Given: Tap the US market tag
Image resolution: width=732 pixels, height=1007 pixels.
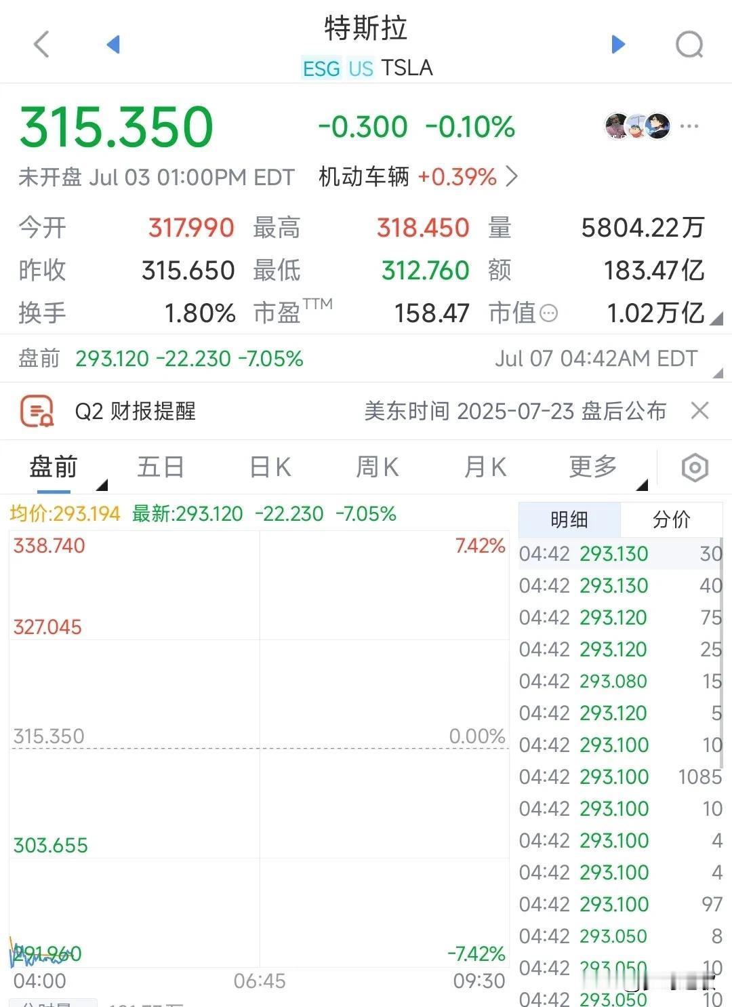Looking at the screenshot, I should point(361,68).
